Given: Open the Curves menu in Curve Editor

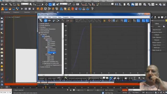Looking at the screenshot, I should click(x=55, y=17).
